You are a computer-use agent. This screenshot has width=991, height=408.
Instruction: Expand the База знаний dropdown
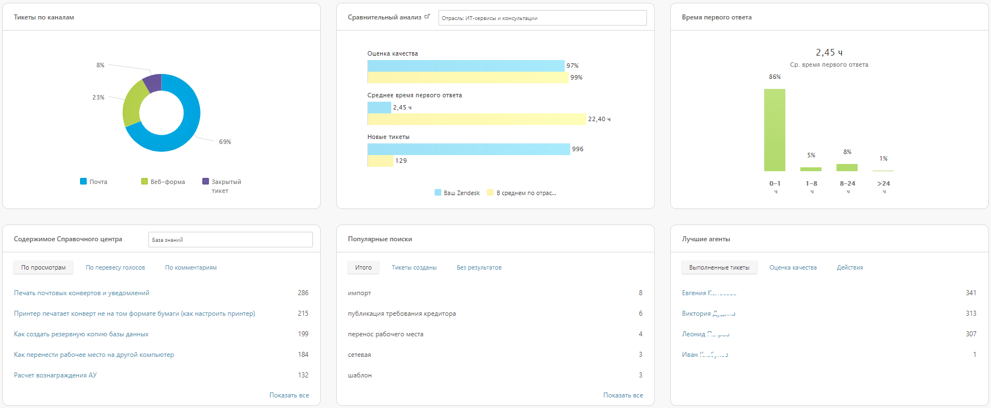[230, 240]
